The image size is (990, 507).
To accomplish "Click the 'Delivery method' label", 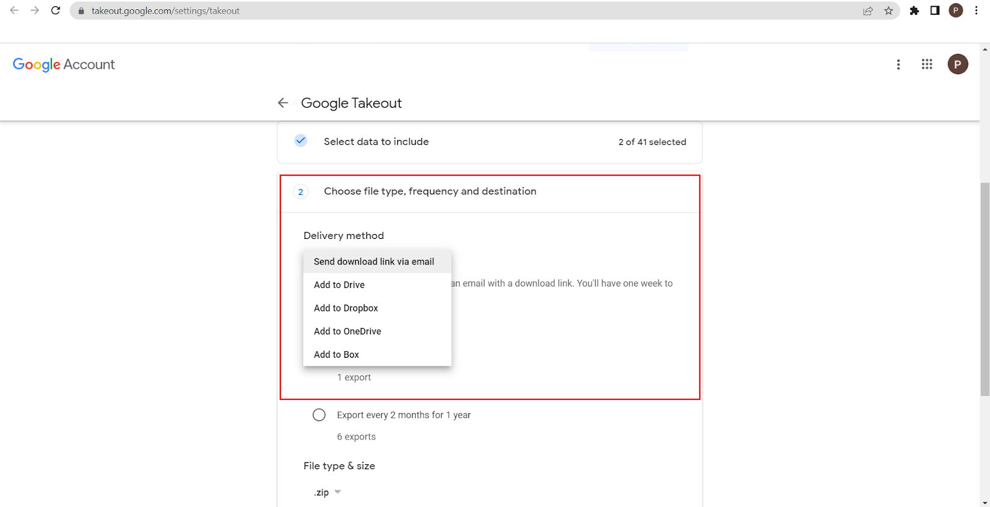I will pyautogui.click(x=343, y=236).
